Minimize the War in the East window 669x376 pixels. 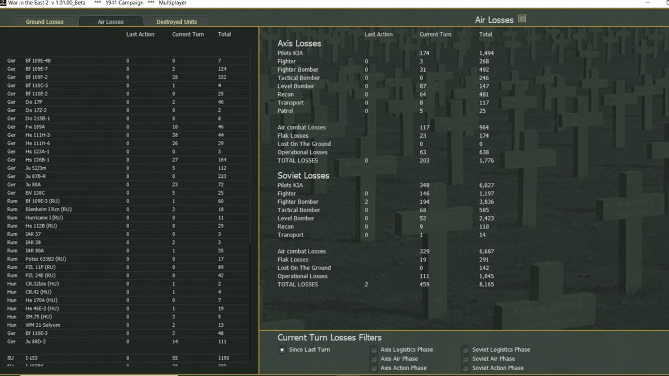point(648,3)
